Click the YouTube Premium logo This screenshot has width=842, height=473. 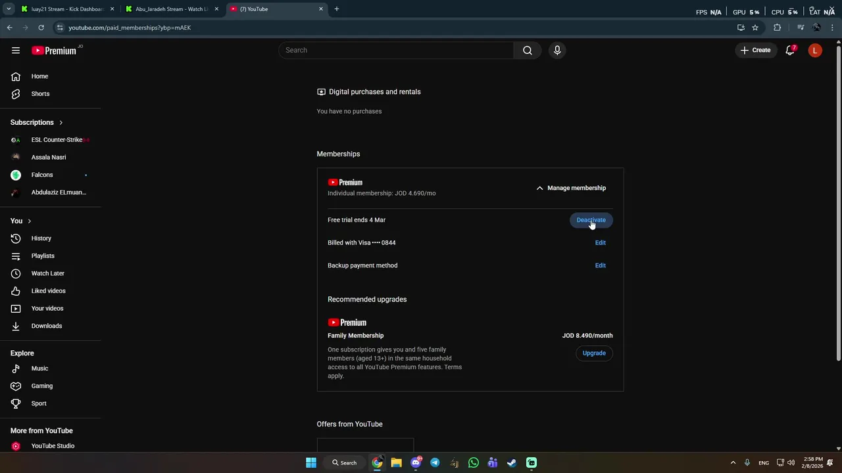(54, 51)
